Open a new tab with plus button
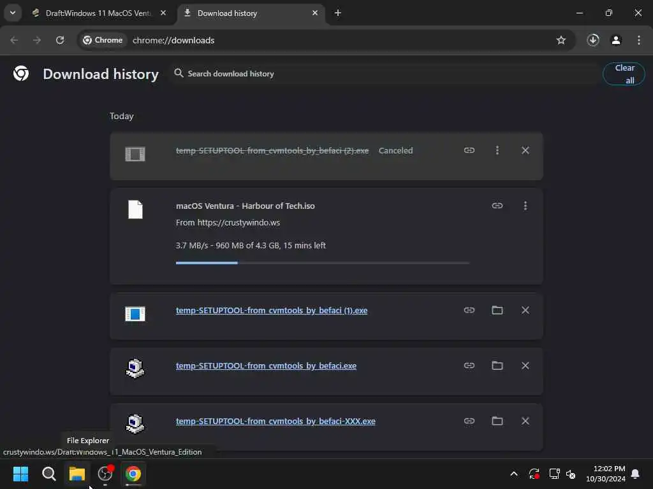Image resolution: width=653 pixels, height=489 pixels. [338, 13]
